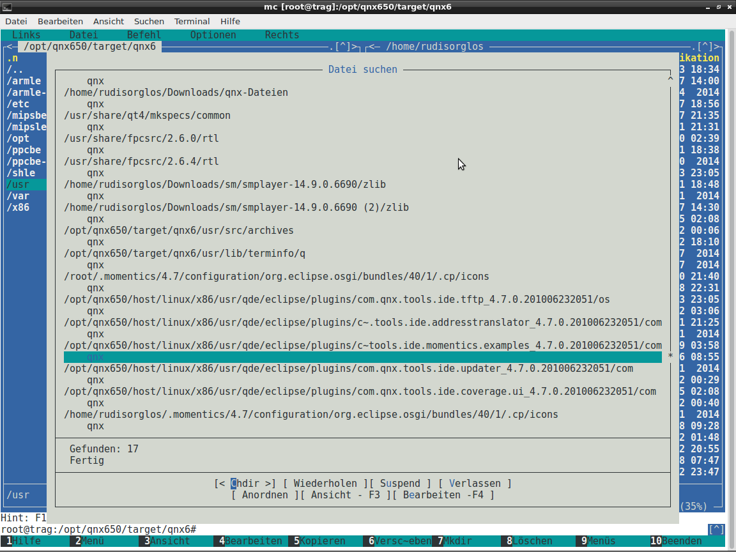Screen dimensions: 736x552
Task: Click the right panel history caret indicator
Action: tap(705, 47)
